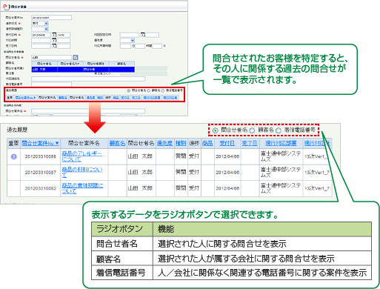
Task: Open the 進捗状況 dropdown showing 受付
Action: pyautogui.click(x=40, y=24)
